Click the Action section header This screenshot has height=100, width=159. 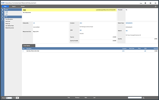click(x=13, y=9)
